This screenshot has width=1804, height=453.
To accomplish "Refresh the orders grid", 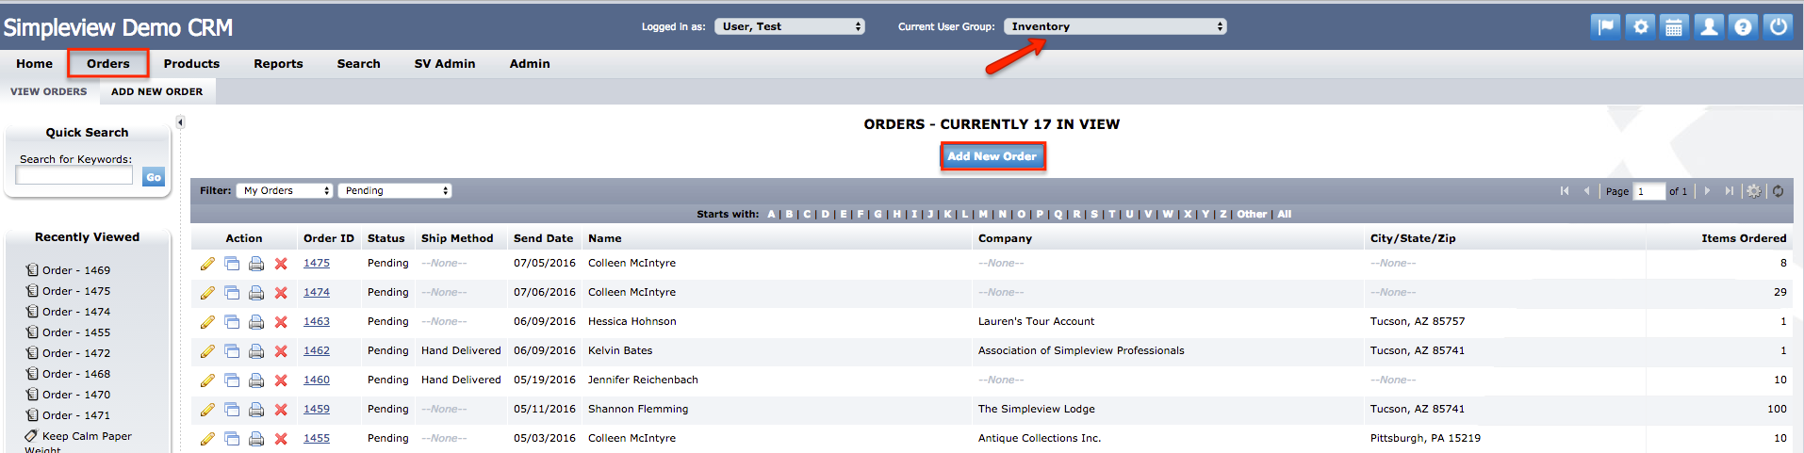I will pos(1778,190).
